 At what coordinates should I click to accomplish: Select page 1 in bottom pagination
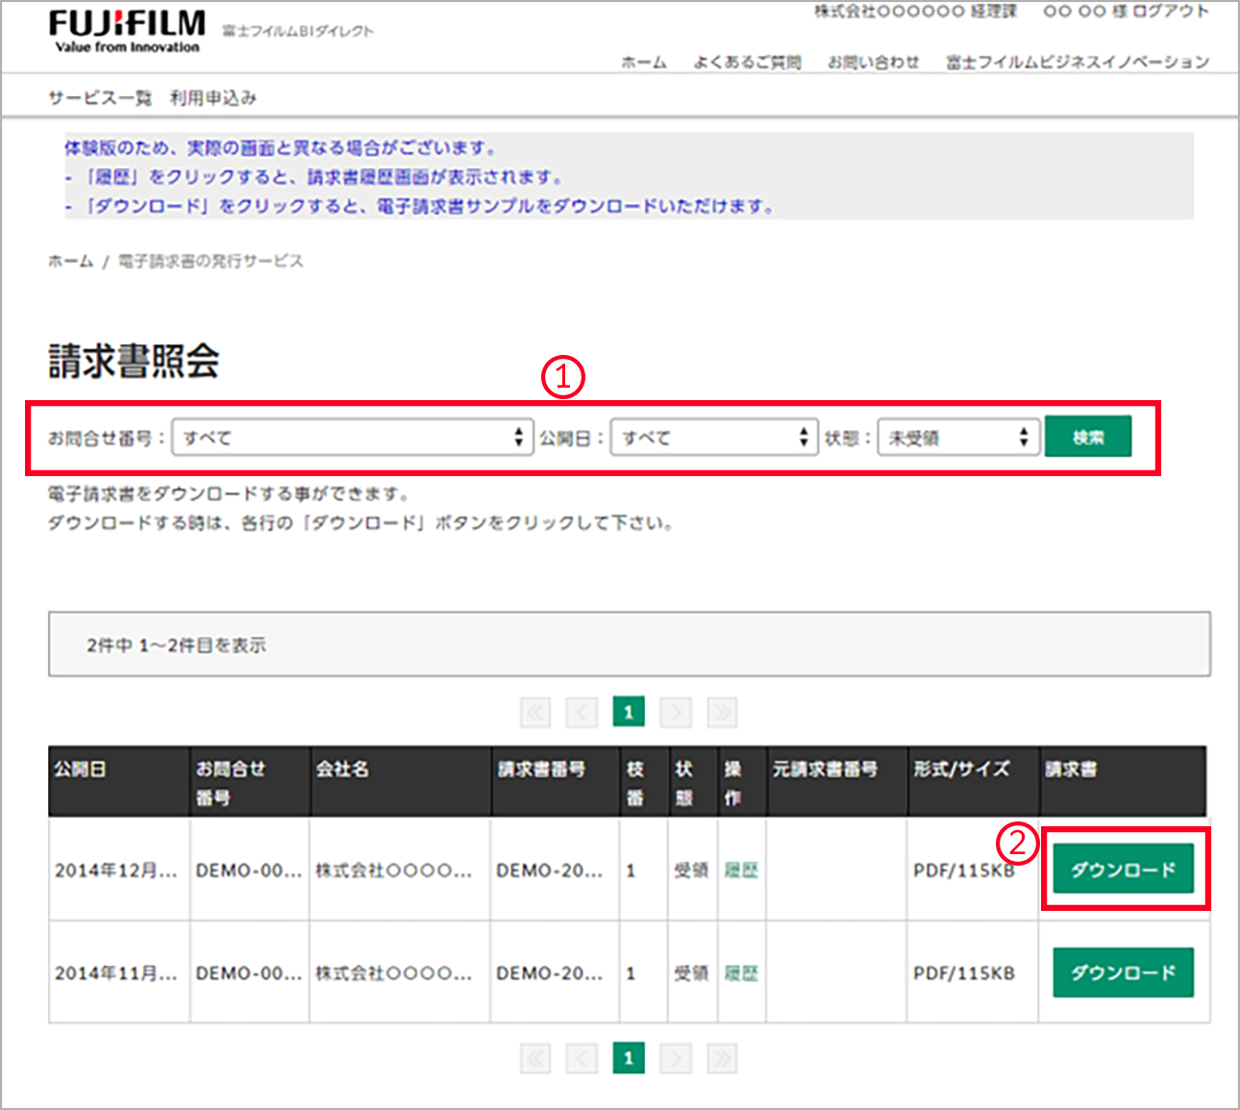coord(629,1058)
